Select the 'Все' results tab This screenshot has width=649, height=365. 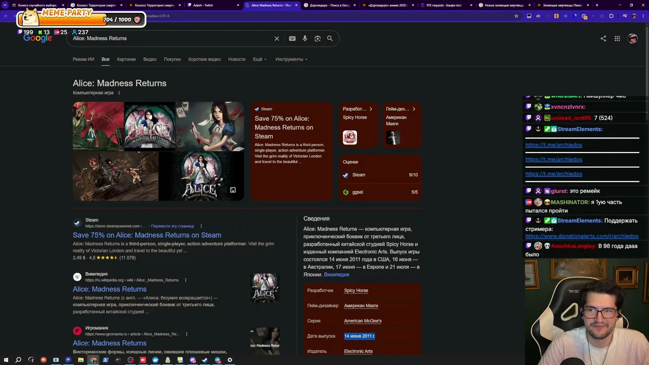[x=105, y=59]
